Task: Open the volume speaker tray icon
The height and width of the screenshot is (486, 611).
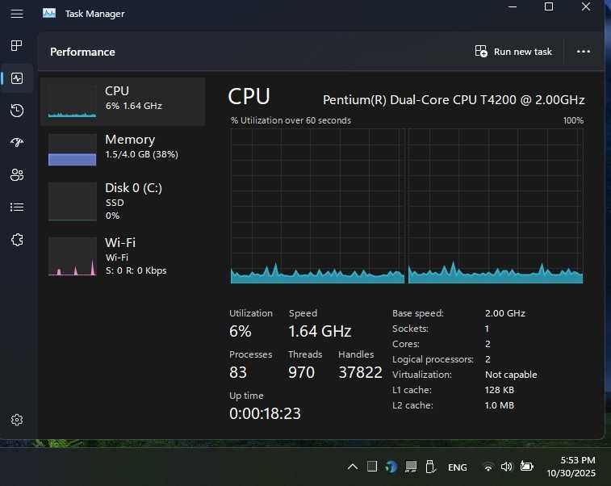Action: pyautogui.click(x=506, y=467)
